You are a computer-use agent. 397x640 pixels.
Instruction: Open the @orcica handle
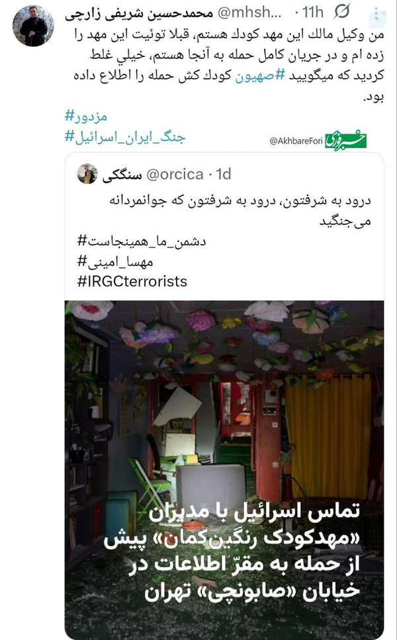point(175,174)
